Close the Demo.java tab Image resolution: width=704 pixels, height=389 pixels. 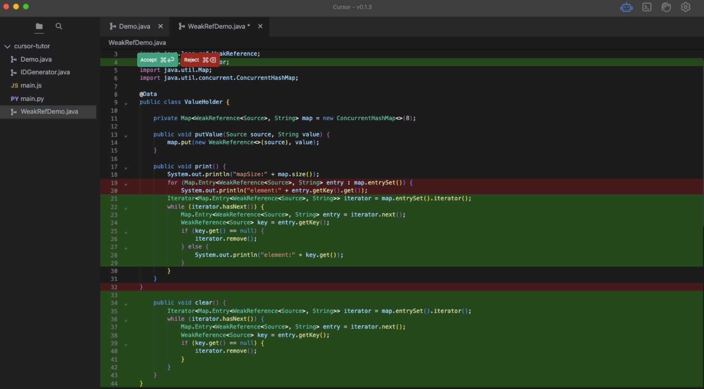pos(161,26)
